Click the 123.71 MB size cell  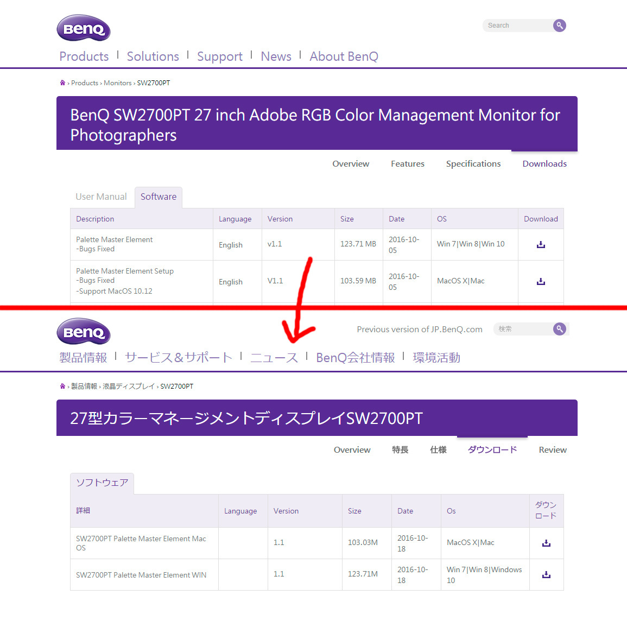click(x=358, y=244)
